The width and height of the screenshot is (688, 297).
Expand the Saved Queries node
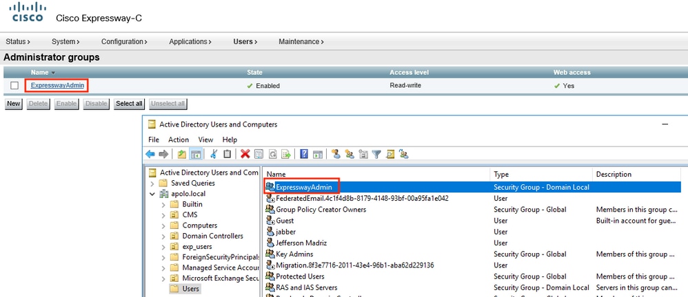[152, 184]
